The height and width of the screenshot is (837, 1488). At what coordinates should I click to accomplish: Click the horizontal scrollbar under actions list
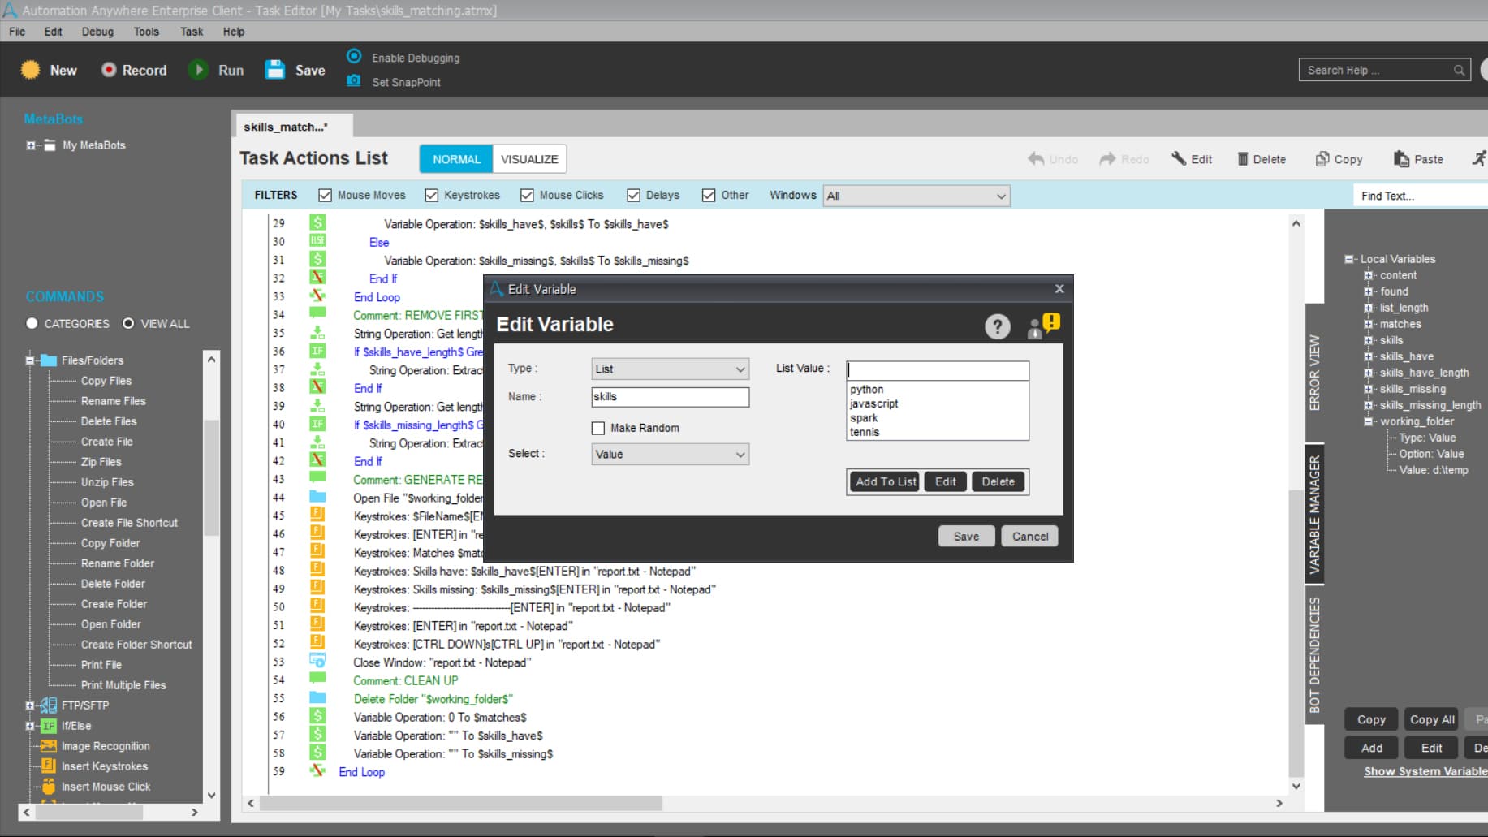click(x=461, y=803)
